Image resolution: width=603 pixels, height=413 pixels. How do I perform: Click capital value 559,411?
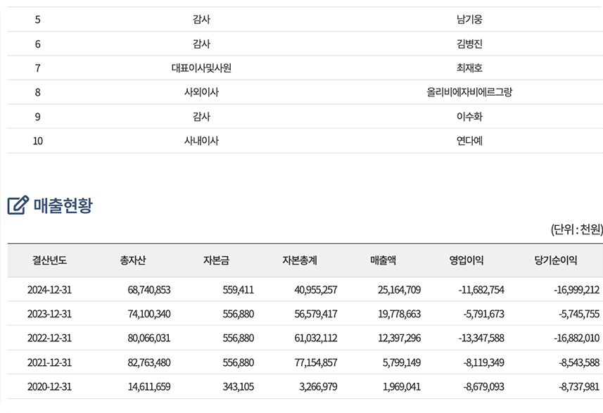pyautogui.click(x=239, y=290)
